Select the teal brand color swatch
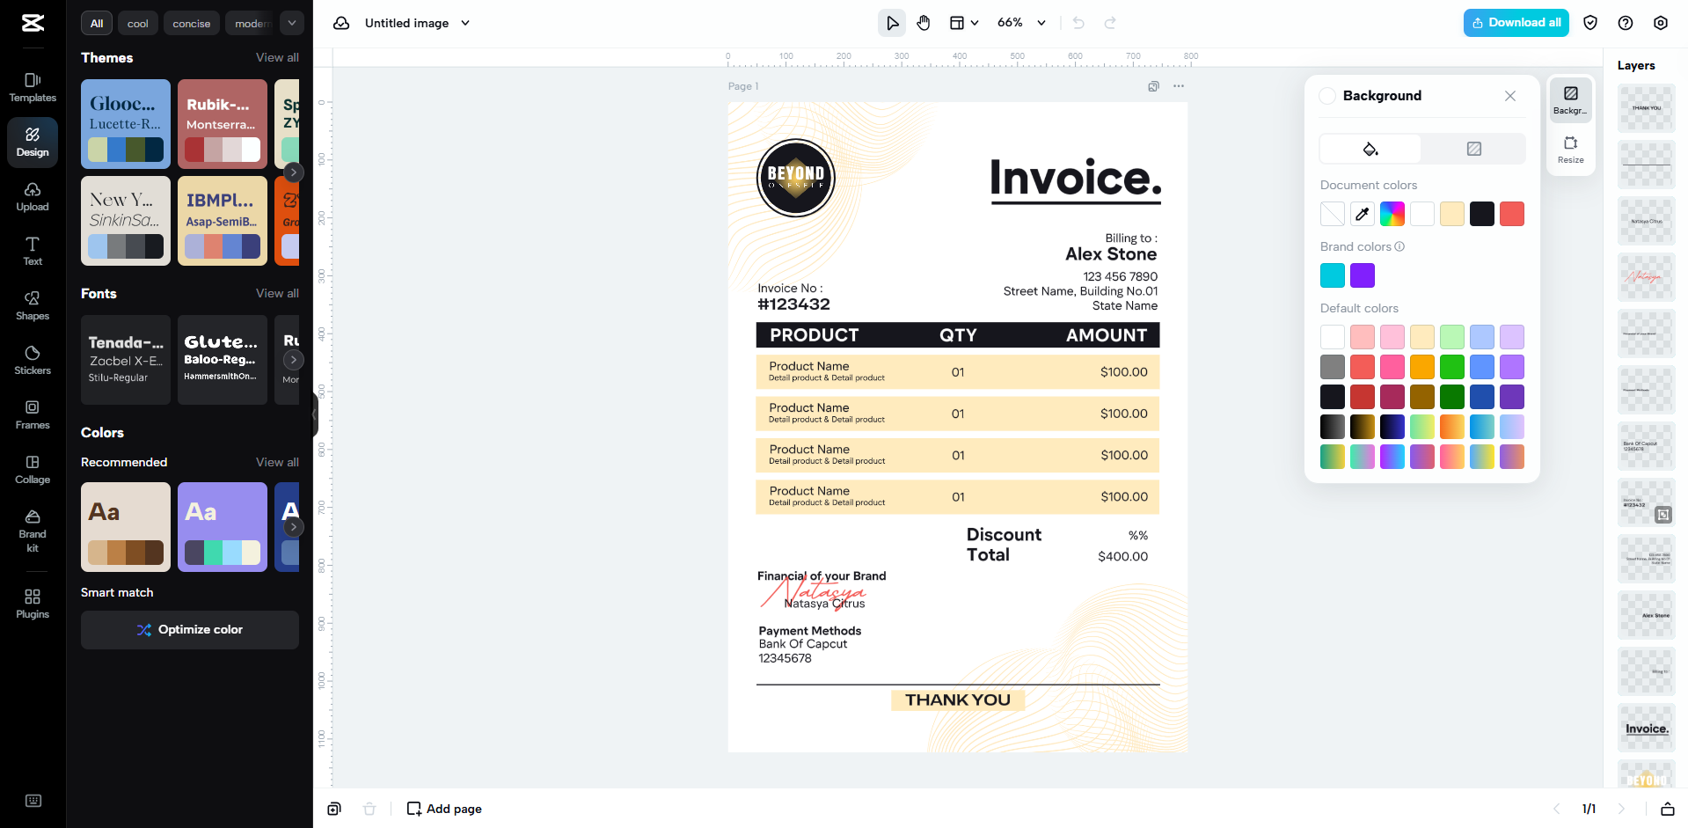The image size is (1688, 828). [1332, 275]
